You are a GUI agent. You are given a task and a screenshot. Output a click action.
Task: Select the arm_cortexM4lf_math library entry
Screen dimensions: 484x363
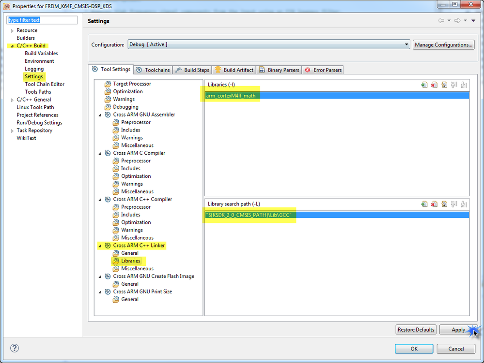[x=337, y=96]
